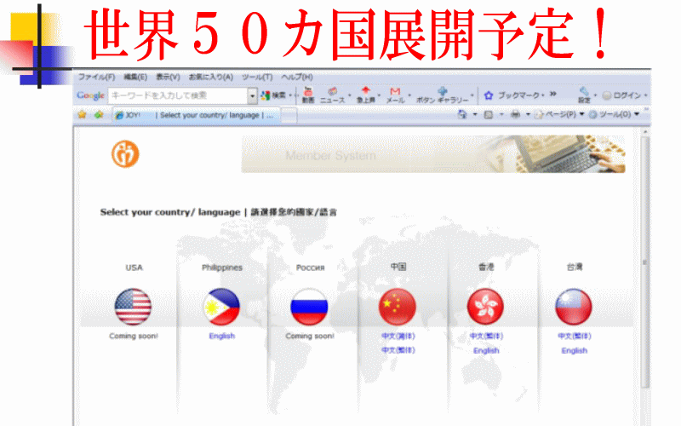
Task: Click the 'Select your country/ language' heading
Action: 170,212
